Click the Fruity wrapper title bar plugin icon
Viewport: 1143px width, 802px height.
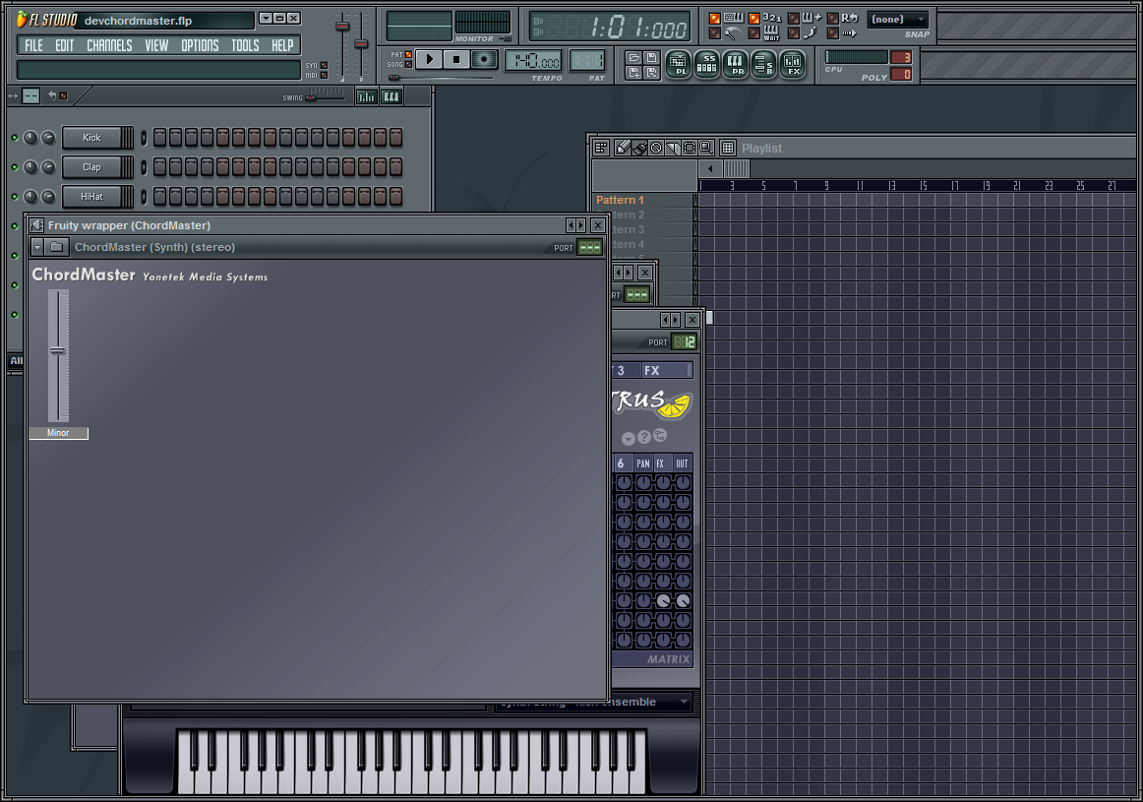click(x=36, y=225)
